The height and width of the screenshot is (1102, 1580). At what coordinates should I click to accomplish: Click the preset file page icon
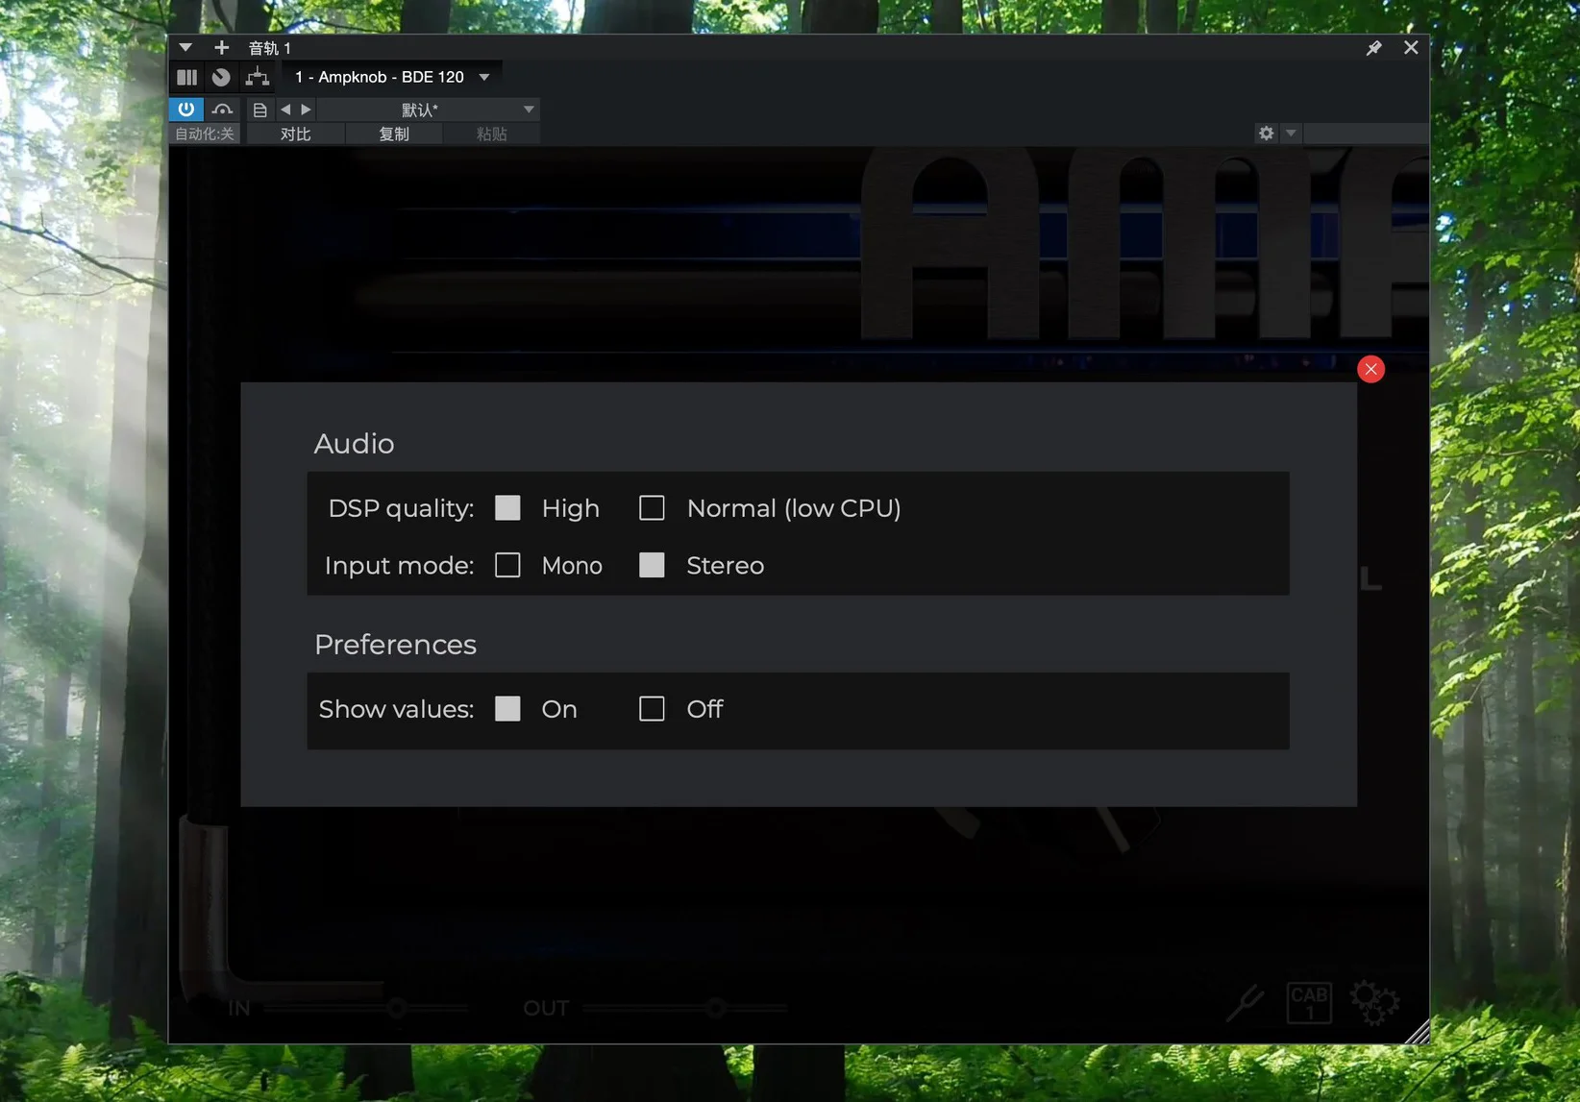click(x=259, y=110)
